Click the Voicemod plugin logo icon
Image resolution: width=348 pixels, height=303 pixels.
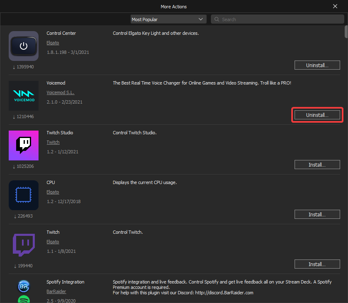tap(24, 96)
